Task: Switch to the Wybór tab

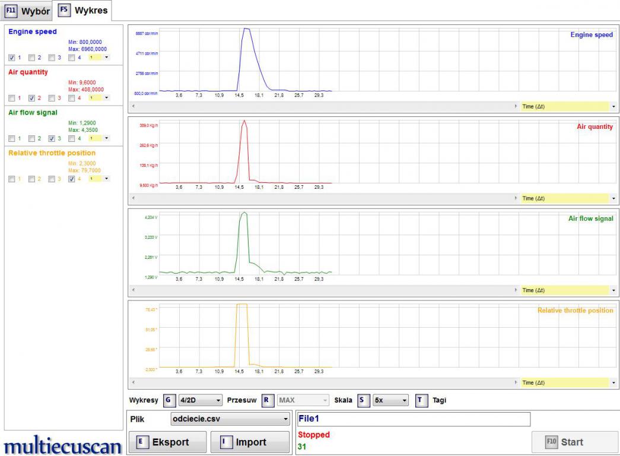Action: point(27,11)
